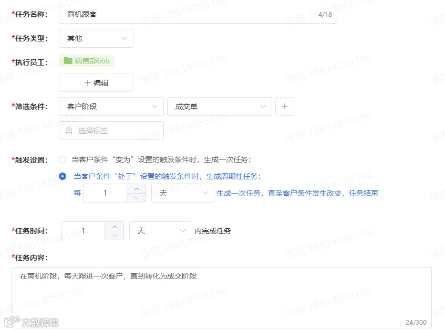Image resolution: width=445 pixels, height=331 pixels.
Task: Select the 处于 periodic task radio option
Action: pos(63,177)
